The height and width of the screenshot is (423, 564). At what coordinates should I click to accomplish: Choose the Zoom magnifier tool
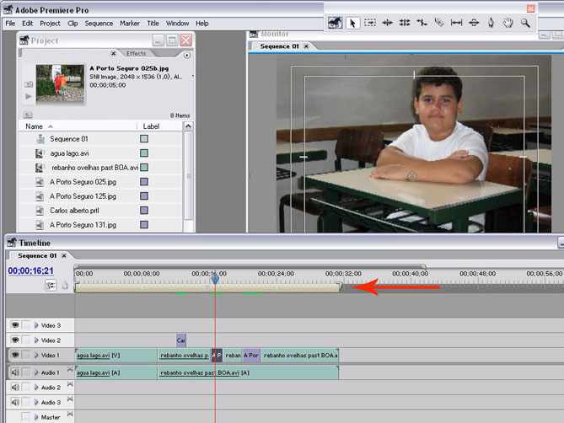point(525,23)
